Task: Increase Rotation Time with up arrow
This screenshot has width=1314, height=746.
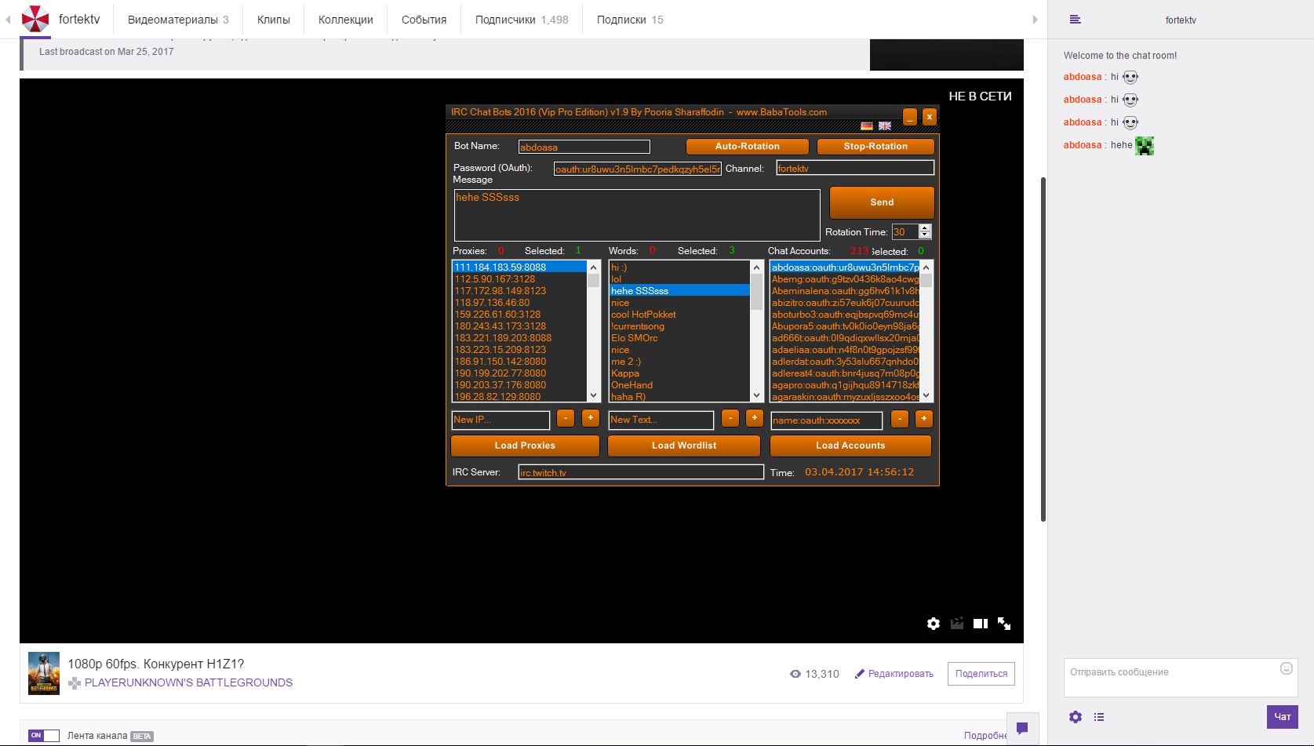Action: 925,228
